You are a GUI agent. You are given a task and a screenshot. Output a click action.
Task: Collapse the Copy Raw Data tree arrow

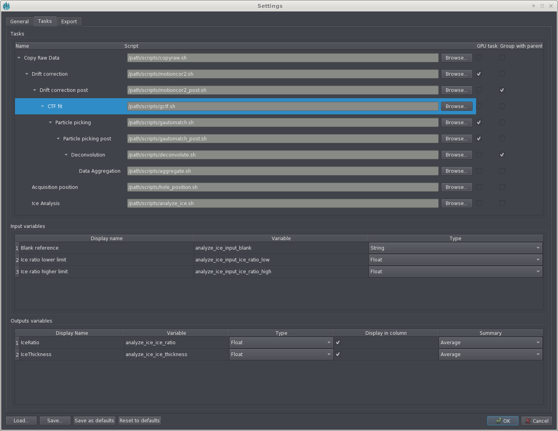tap(19, 58)
